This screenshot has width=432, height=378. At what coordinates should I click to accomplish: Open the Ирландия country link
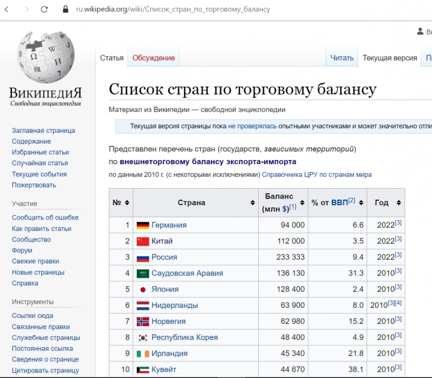pyautogui.click(x=169, y=353)
